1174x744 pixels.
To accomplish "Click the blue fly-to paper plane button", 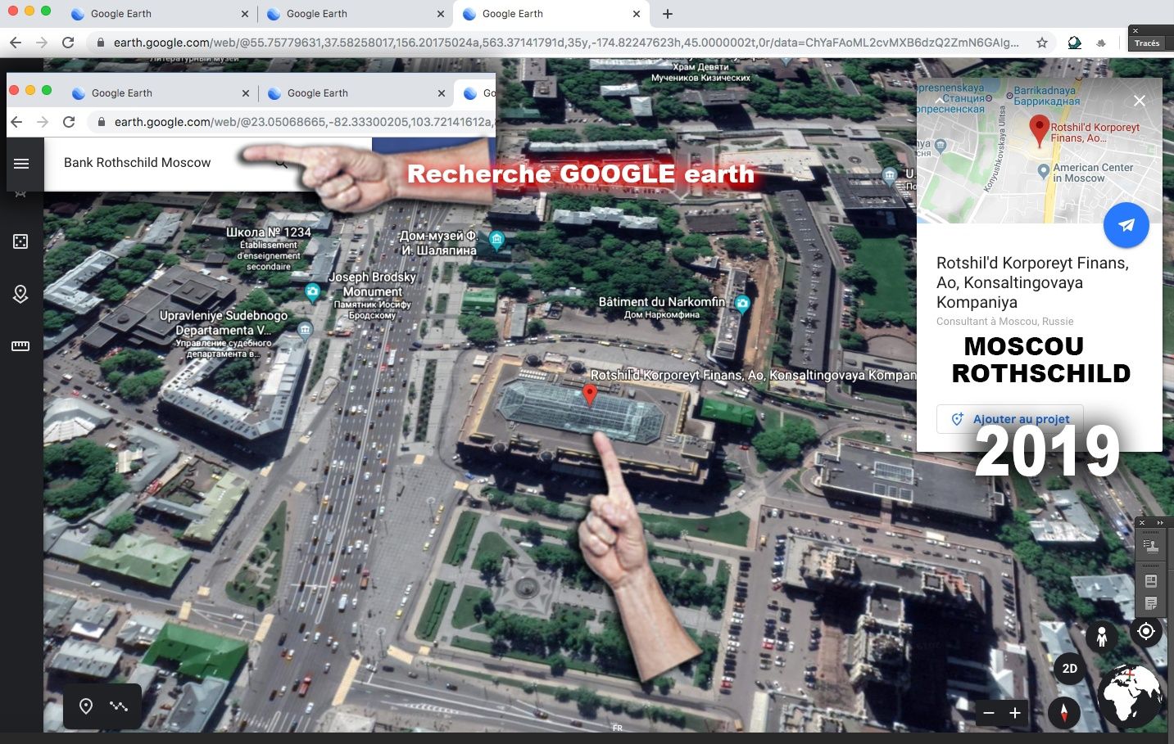I will tap(1126, 225).
